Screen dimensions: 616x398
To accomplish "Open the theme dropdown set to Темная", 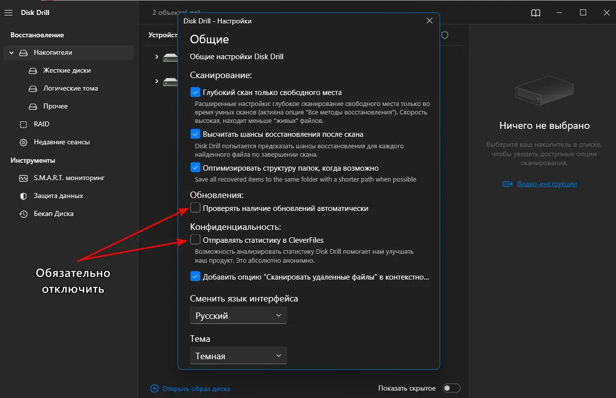I will (x=238, y=356).
